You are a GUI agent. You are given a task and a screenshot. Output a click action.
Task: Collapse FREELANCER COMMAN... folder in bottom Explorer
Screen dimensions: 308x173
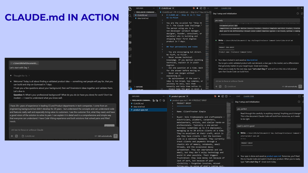tap(141, 100)
